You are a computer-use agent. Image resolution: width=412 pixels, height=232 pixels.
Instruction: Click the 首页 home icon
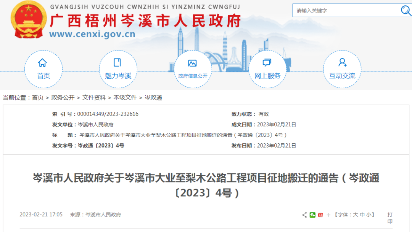click(42, 63)
